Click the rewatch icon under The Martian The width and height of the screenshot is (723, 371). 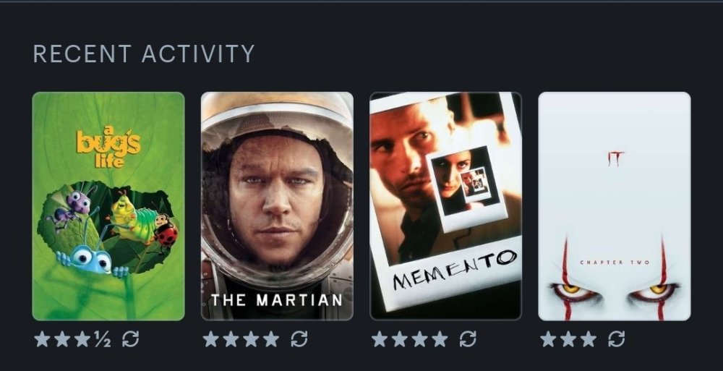point(299,340)
